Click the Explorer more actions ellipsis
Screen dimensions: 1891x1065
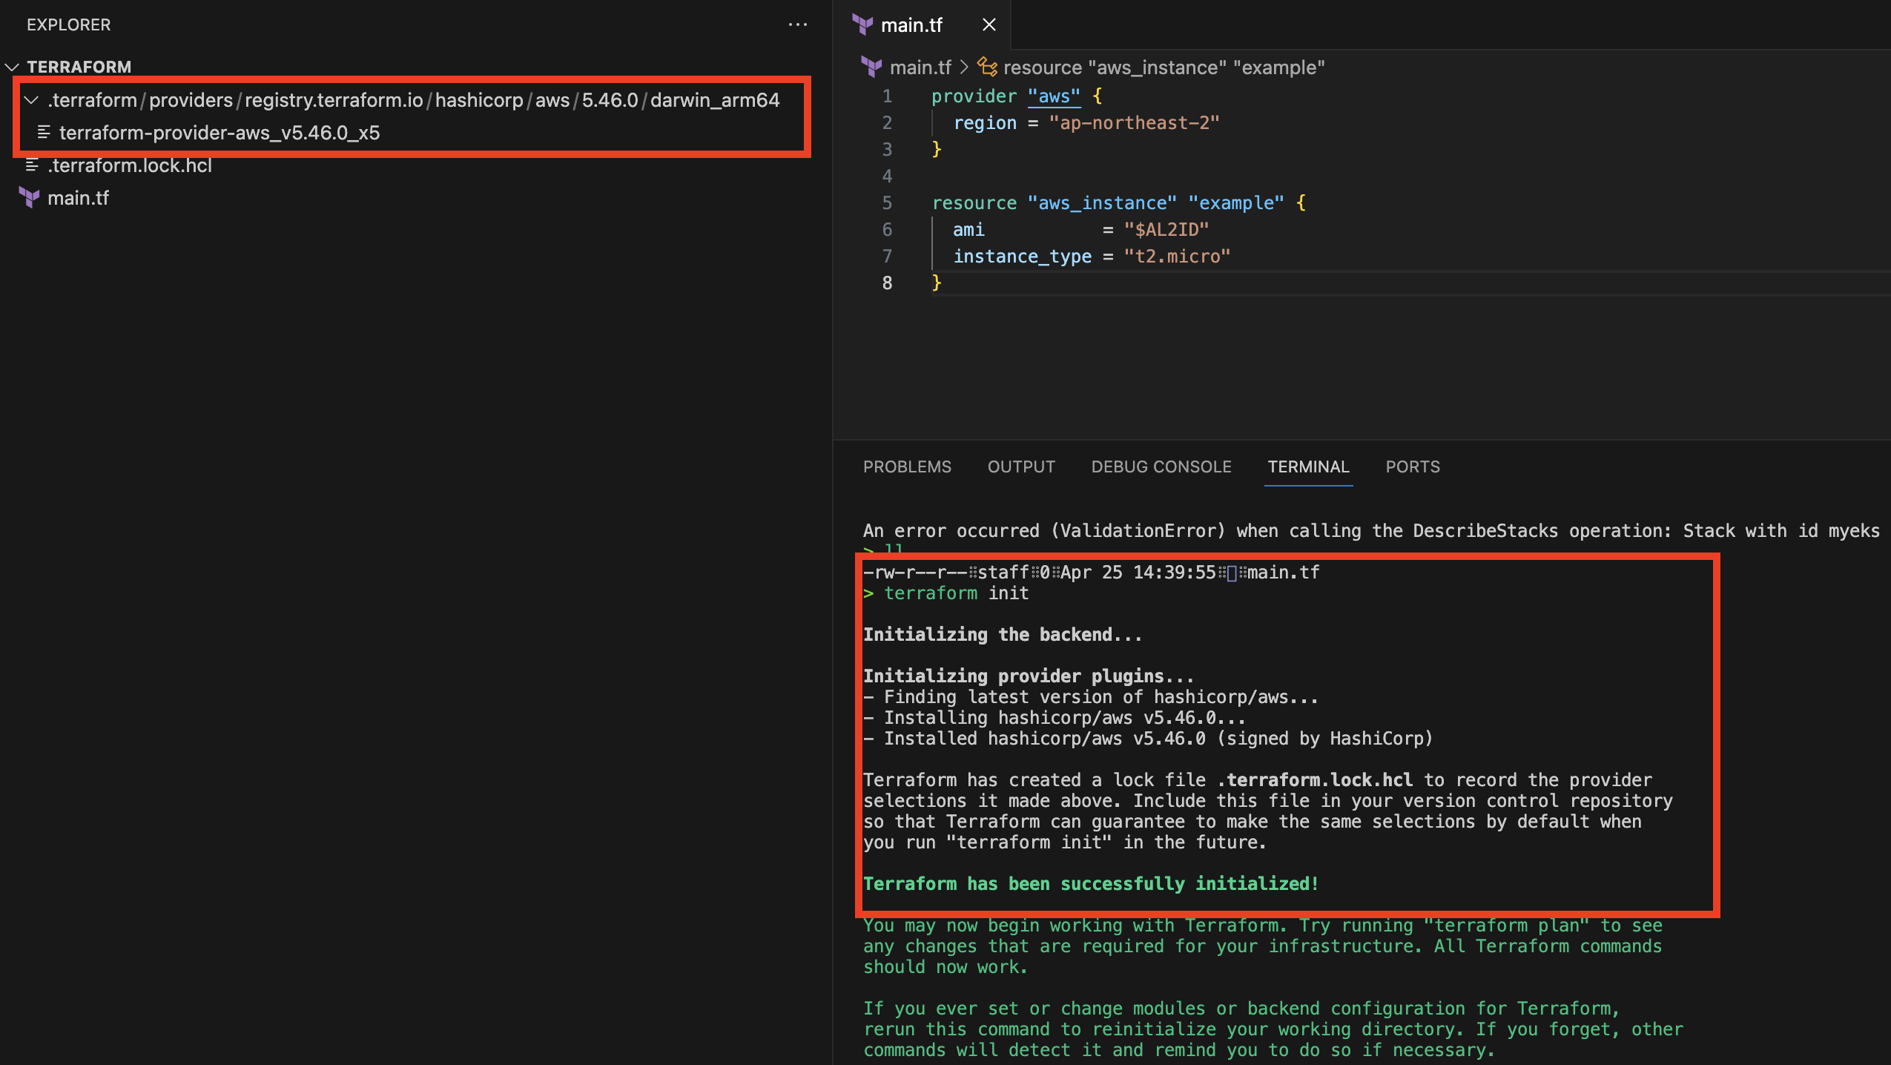[797, 24]
